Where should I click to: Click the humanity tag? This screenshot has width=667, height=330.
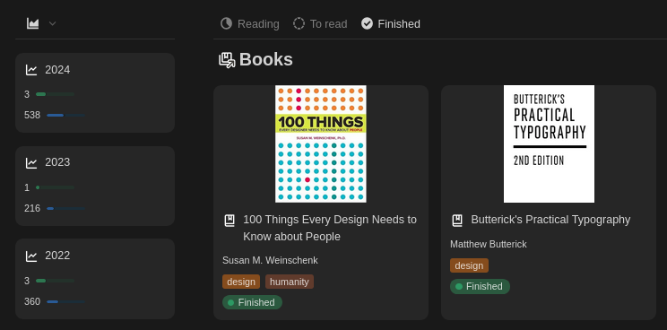click(290, 282)
